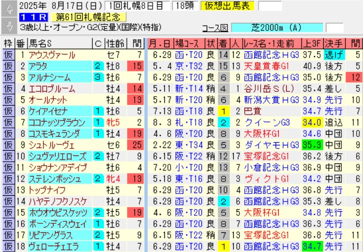Screen dimensions: 363x252
Task: Click class badge 3 beside アルナシーム
Action: coord(98,77)
